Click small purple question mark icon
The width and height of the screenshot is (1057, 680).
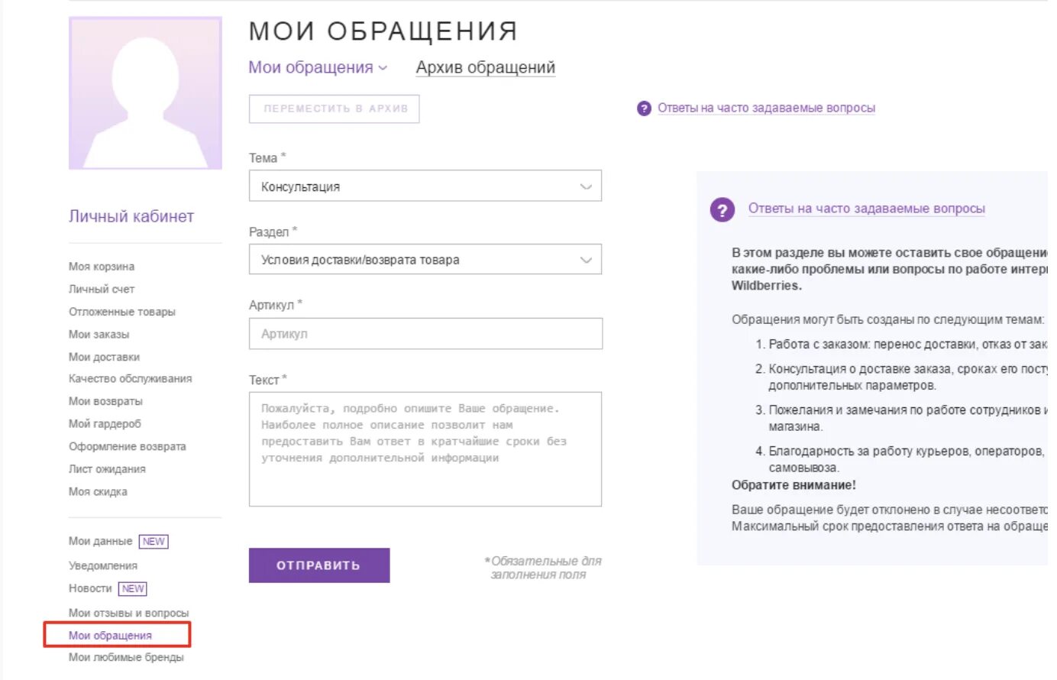tap(644, 108)
